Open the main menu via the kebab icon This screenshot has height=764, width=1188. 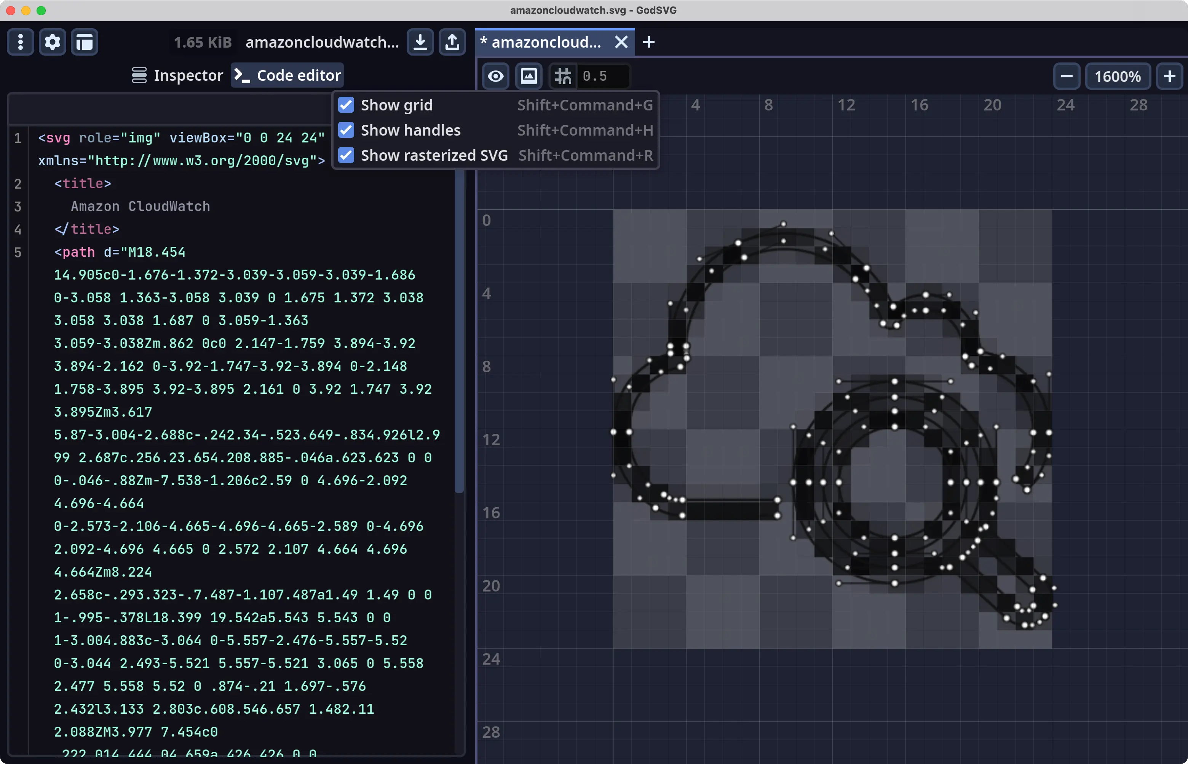point(20,42)
